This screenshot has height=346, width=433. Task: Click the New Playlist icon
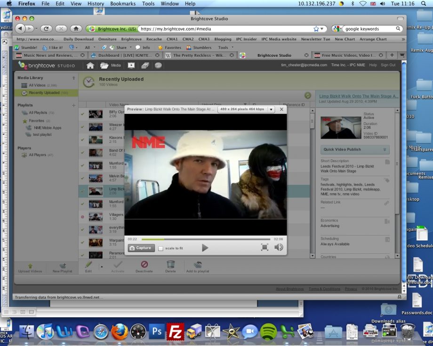tap(63, 266)
